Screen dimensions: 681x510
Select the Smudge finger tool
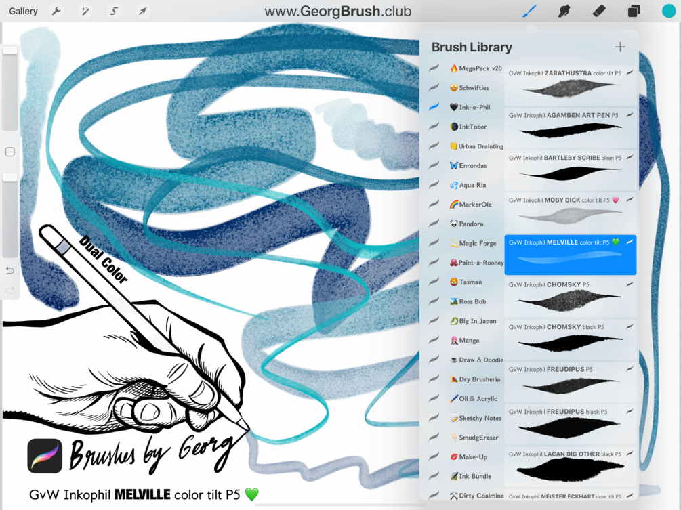564,12
